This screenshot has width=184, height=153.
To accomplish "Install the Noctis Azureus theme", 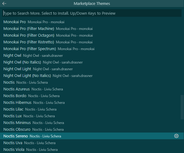I will (17, 89).
